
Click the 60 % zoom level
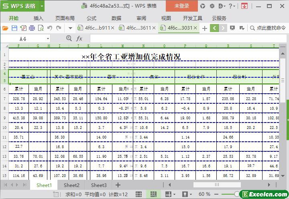point(204,194)
